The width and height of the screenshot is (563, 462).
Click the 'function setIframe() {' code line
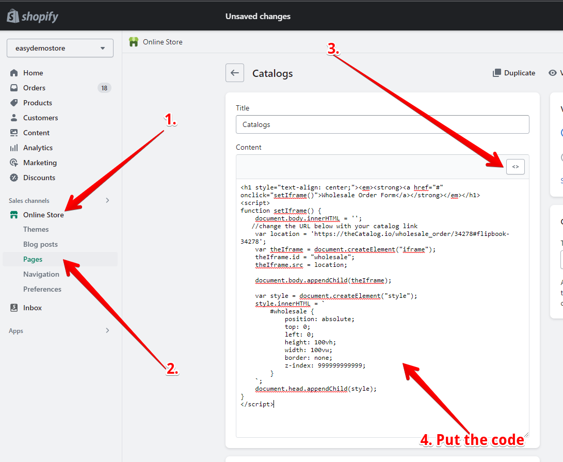281,211
